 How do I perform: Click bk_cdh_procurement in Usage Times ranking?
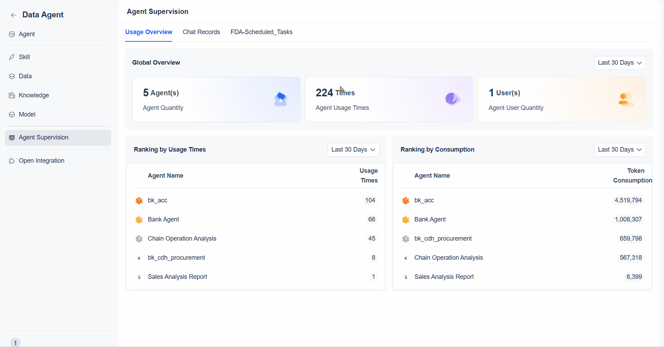coord(176,258)
